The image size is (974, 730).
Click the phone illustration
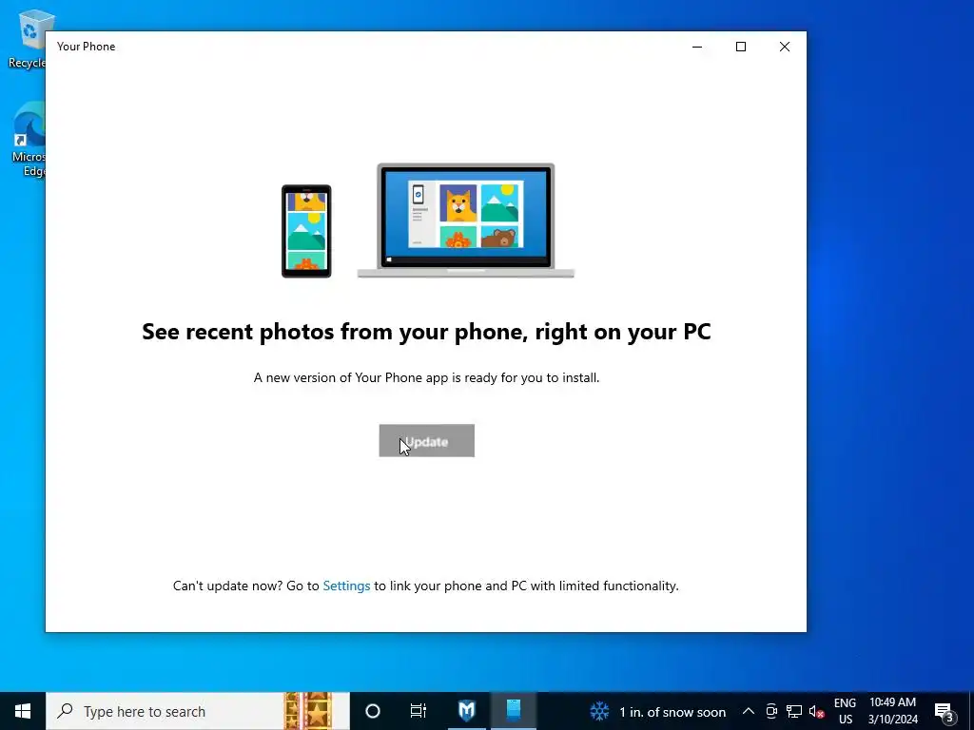pos(306,231)
